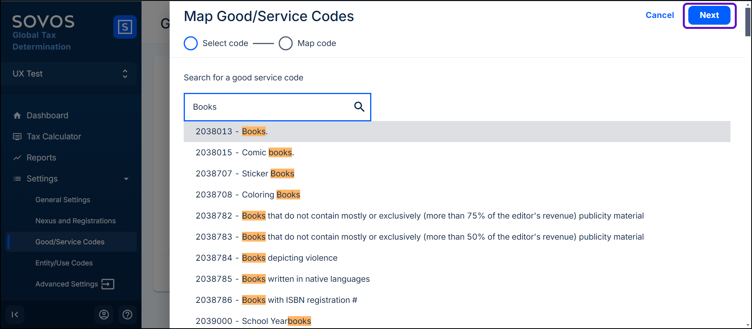The height and width of the screenshot is (329, 752).
Task: Select the 'Select code' step circle
Action: pos(191,43)
